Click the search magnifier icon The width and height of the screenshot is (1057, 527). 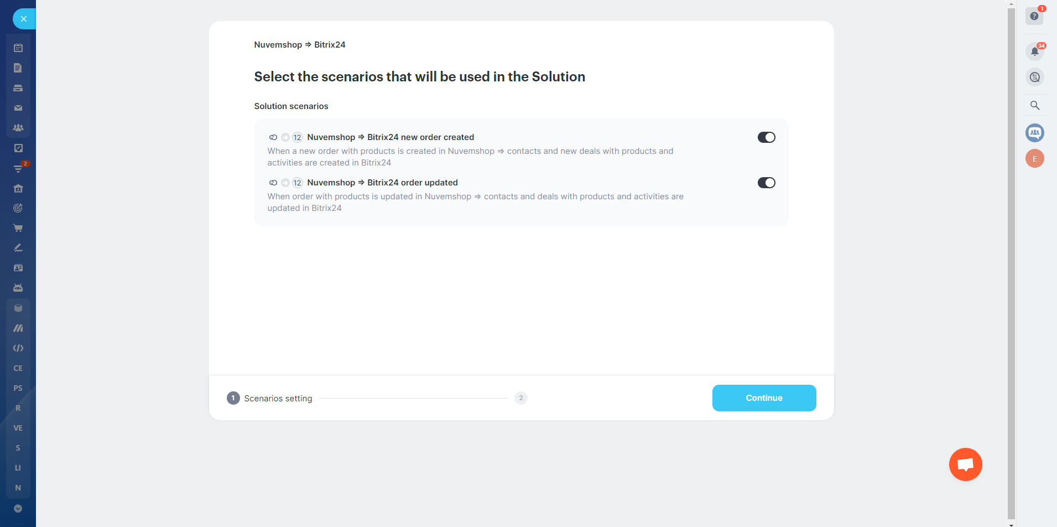pyautogui.click(x=1034, y=105)
